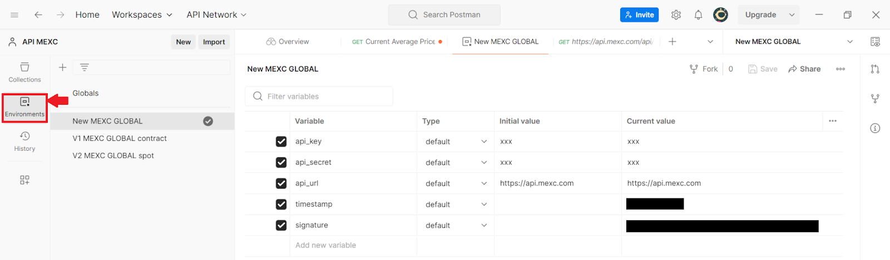890x260 pixels.
Task: Open table column options three dots
Action: (833, 121)
